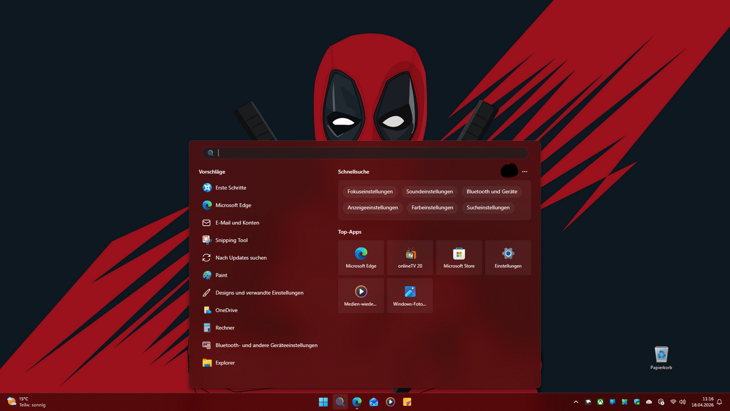Focus the search text field

point(365,153)
